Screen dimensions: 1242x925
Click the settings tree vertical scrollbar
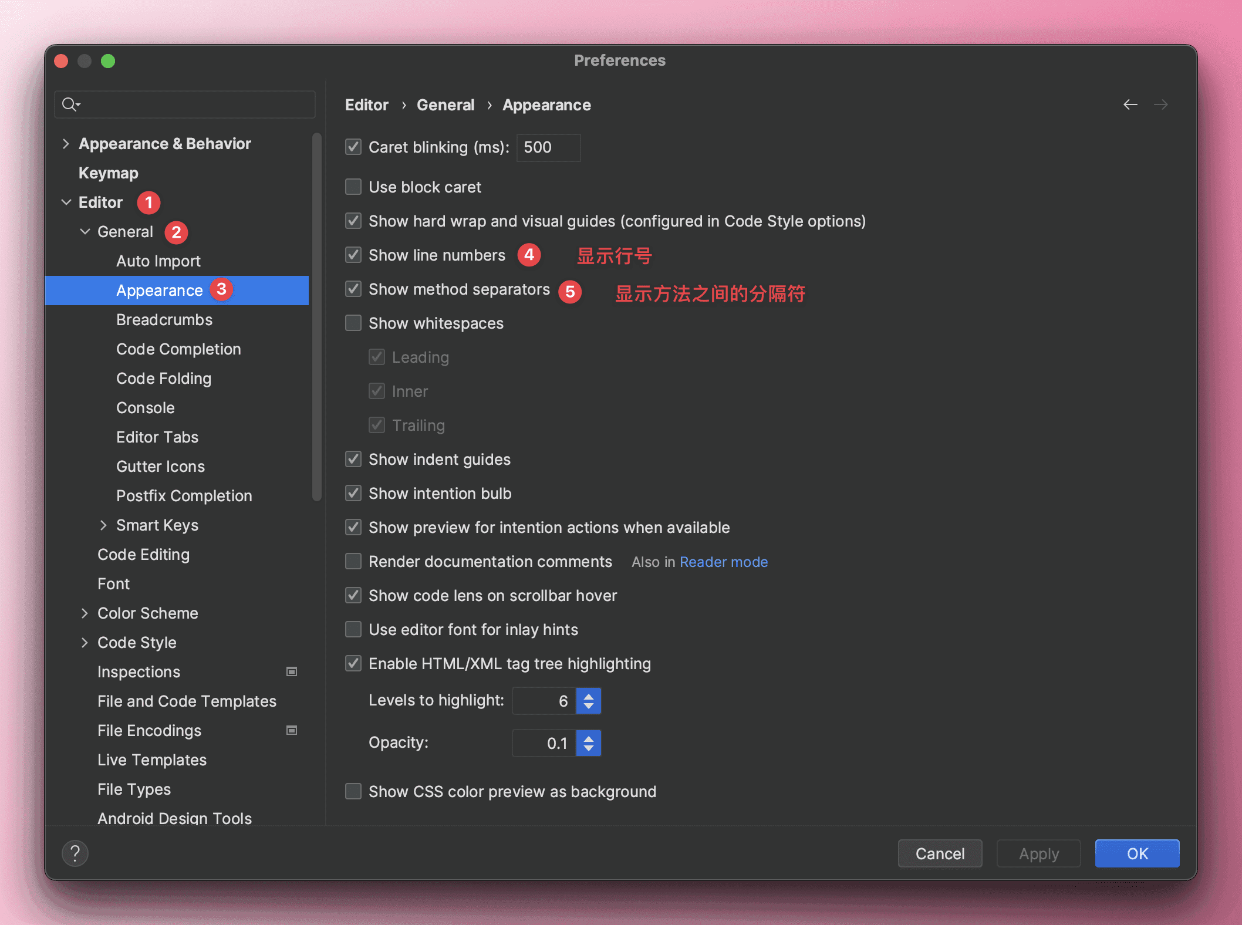point(317,317)
